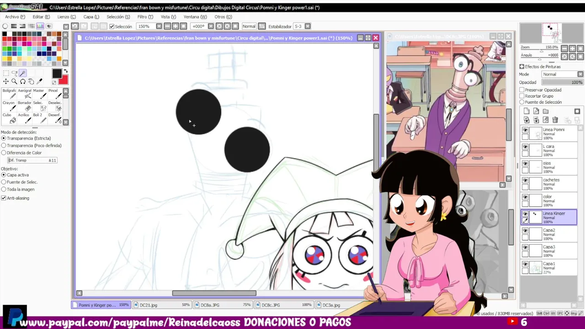Click the Undo arrow in toolbar
This screenshot has width=585, height=329.
click(x=74, y=27)
